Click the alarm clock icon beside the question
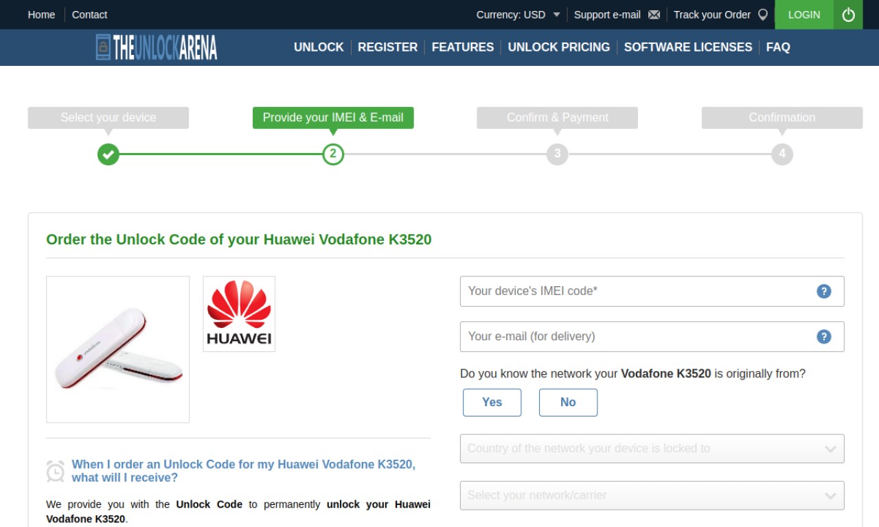 (56, 471)
